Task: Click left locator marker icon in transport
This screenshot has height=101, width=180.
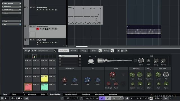Action: (62, 98)
